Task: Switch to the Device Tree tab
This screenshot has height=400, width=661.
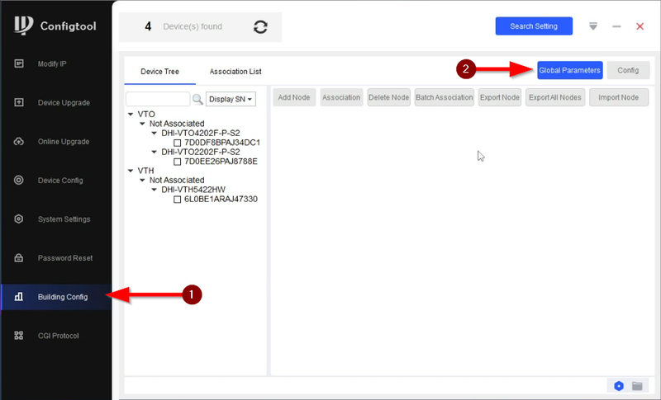Action: (159, 72)
